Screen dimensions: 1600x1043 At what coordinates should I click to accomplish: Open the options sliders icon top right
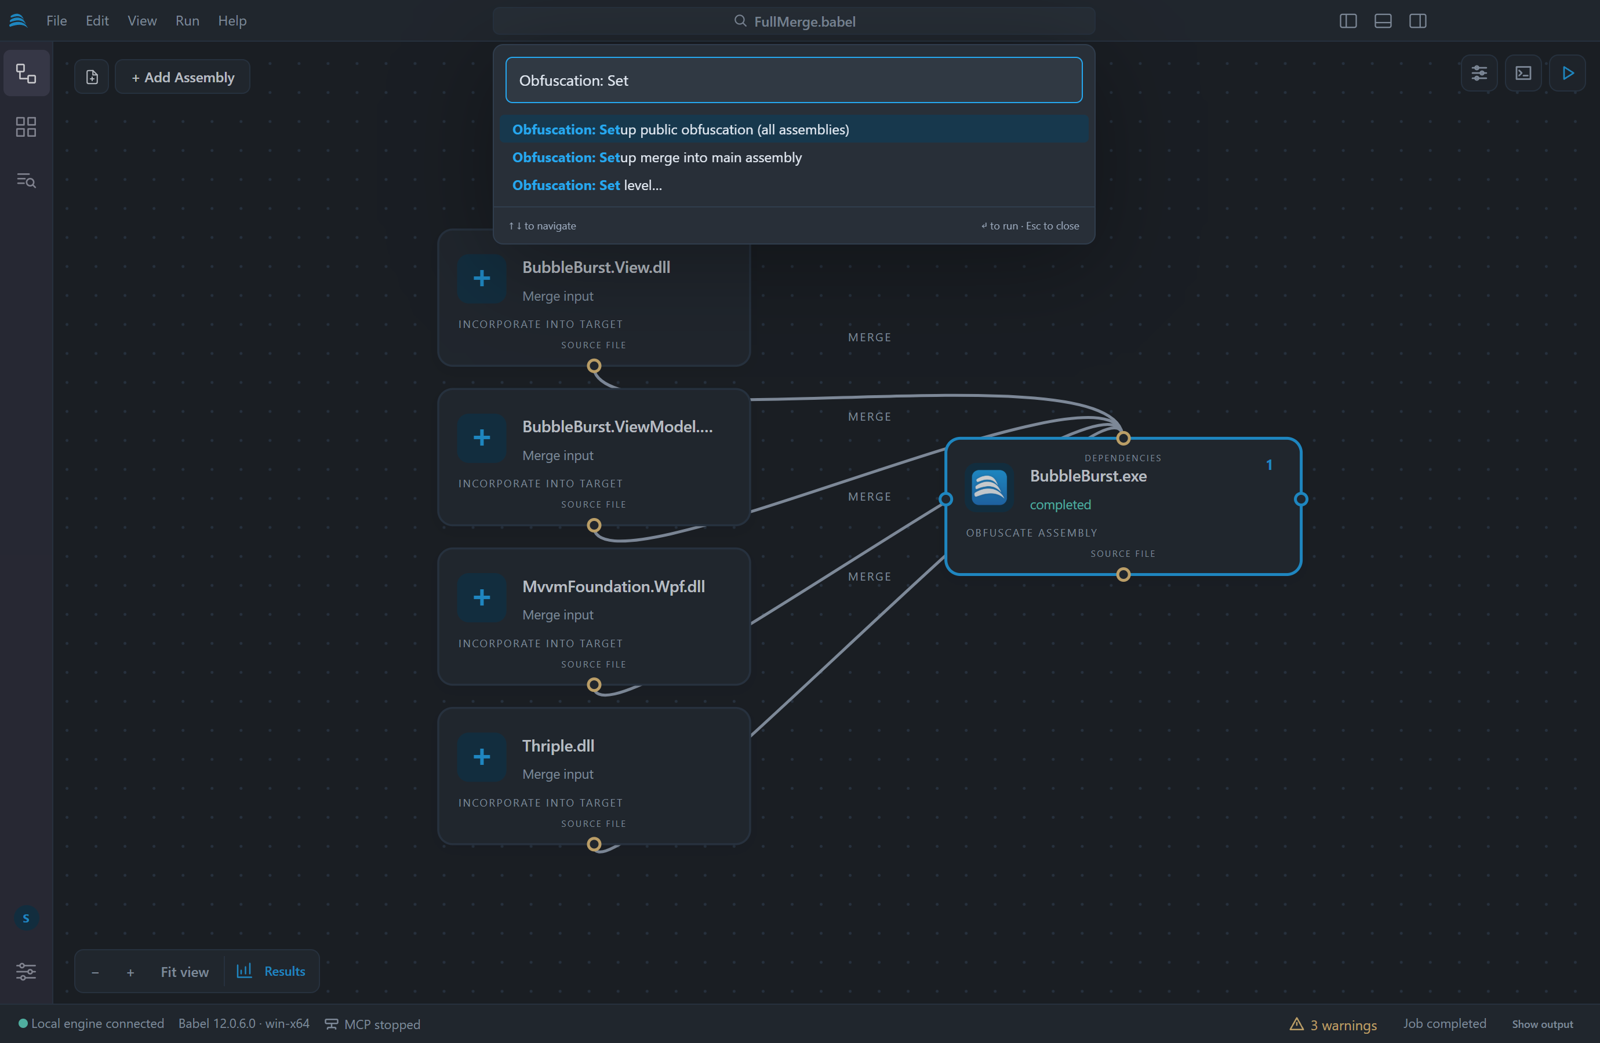[x=1479, y=73]
